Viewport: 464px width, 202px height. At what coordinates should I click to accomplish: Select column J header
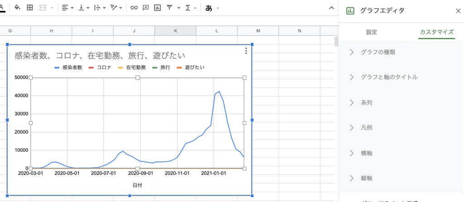coord(134,31)
